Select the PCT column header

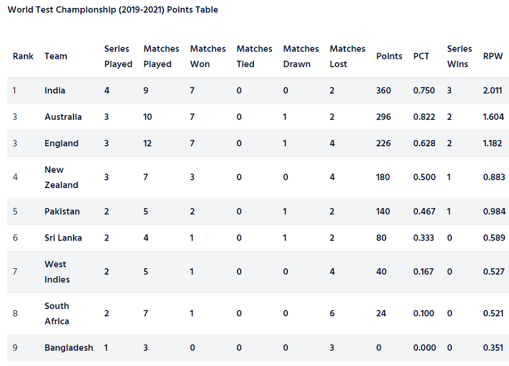coord(421,56)
